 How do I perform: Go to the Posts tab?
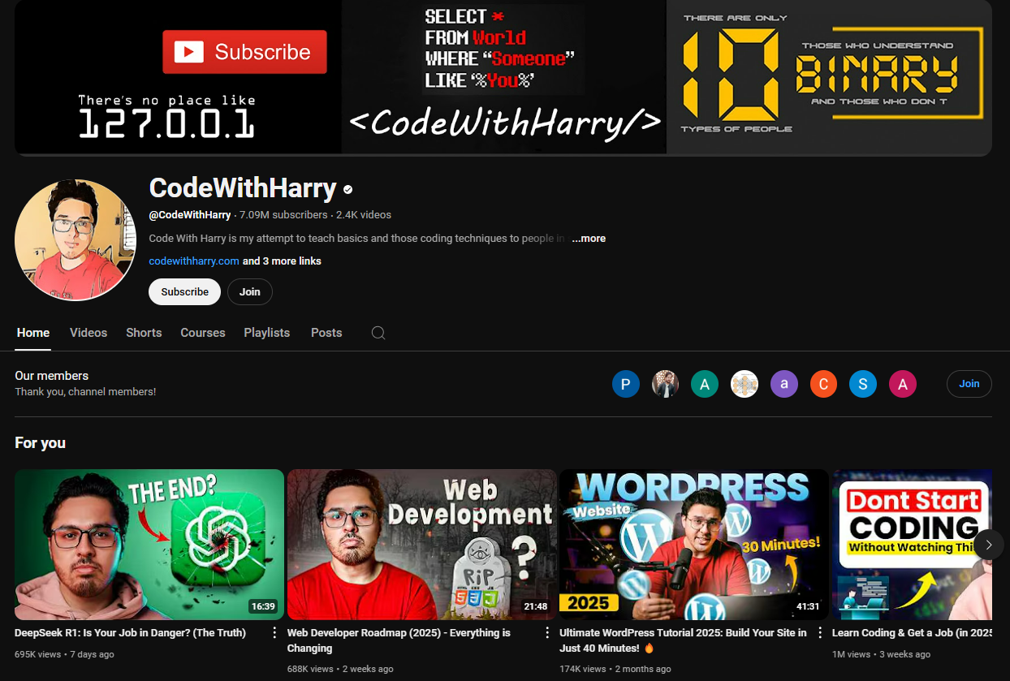326,333
